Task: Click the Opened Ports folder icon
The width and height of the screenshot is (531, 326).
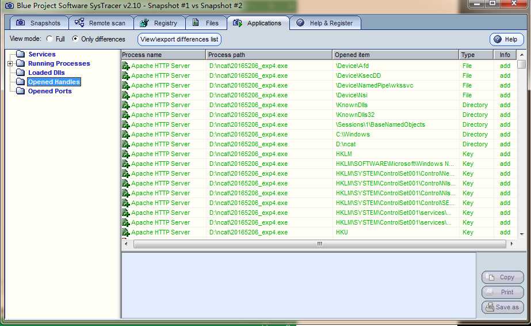Action: pos(21,91)
